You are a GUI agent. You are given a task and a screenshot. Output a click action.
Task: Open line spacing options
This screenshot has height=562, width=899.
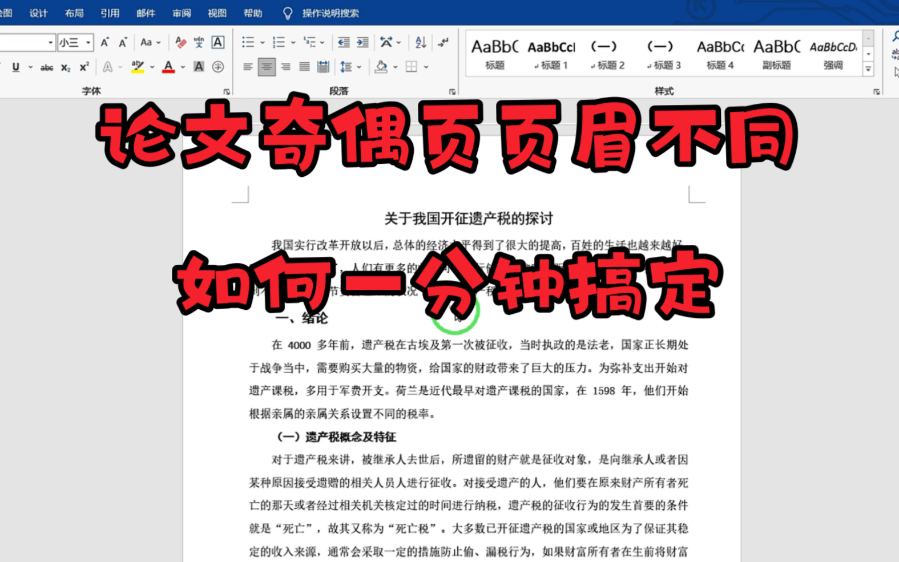(346, 67)
